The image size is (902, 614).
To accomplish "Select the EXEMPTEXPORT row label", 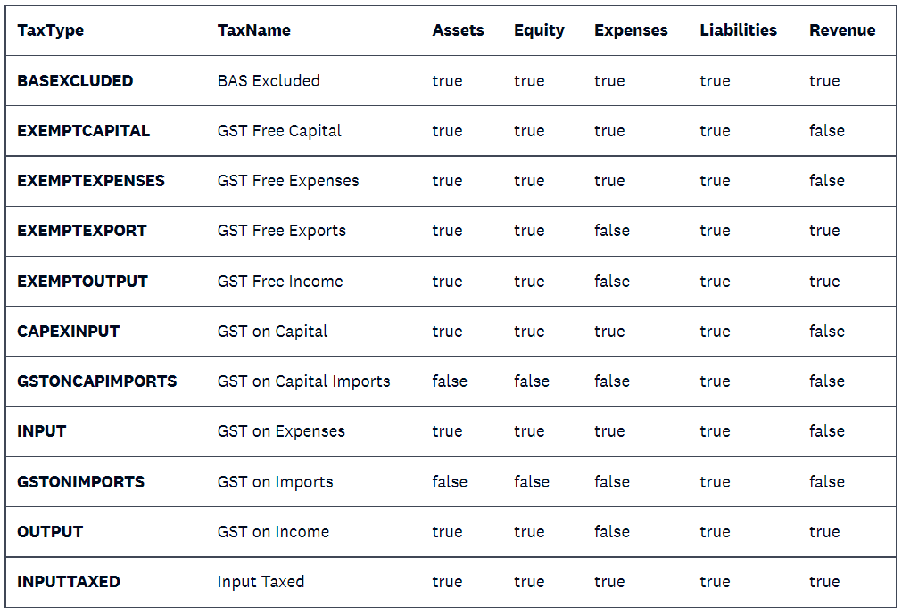I will pos(82,231).
